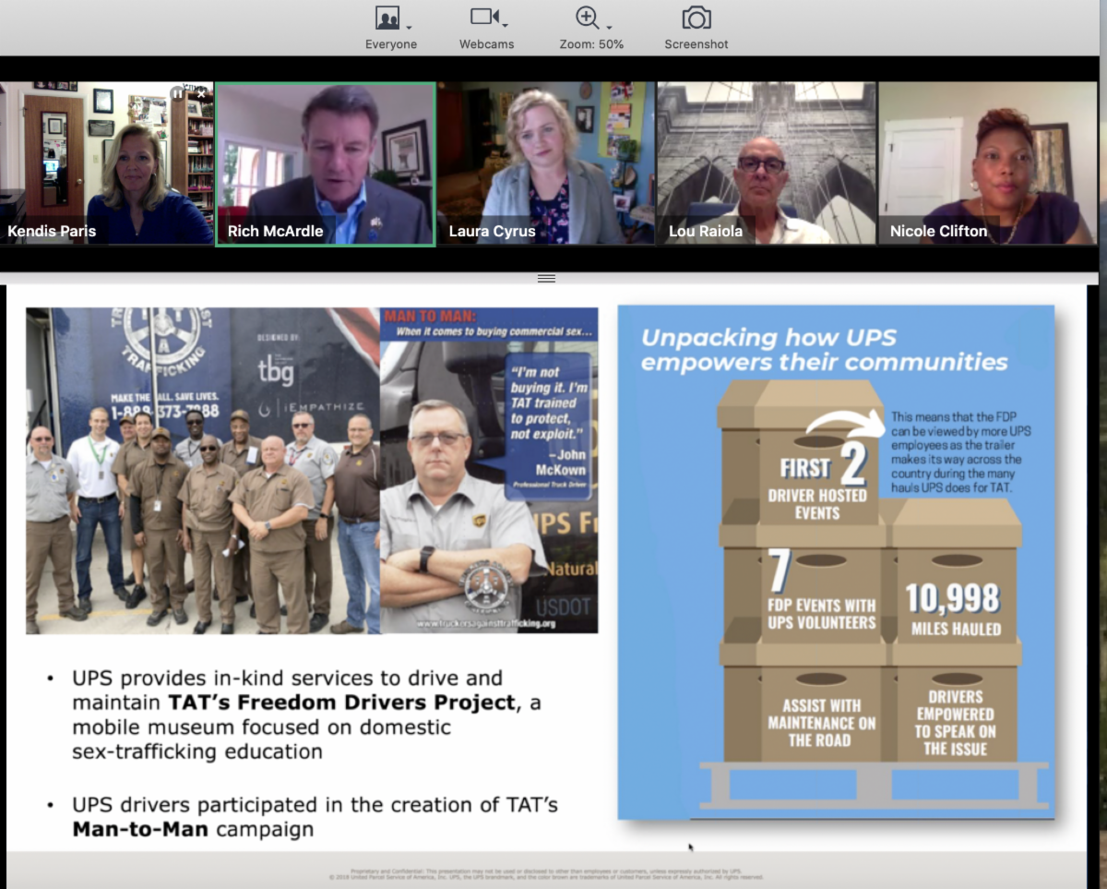1107x889 pixels.
Task: Click the Screenshot text label
Action: click(696, 44)
